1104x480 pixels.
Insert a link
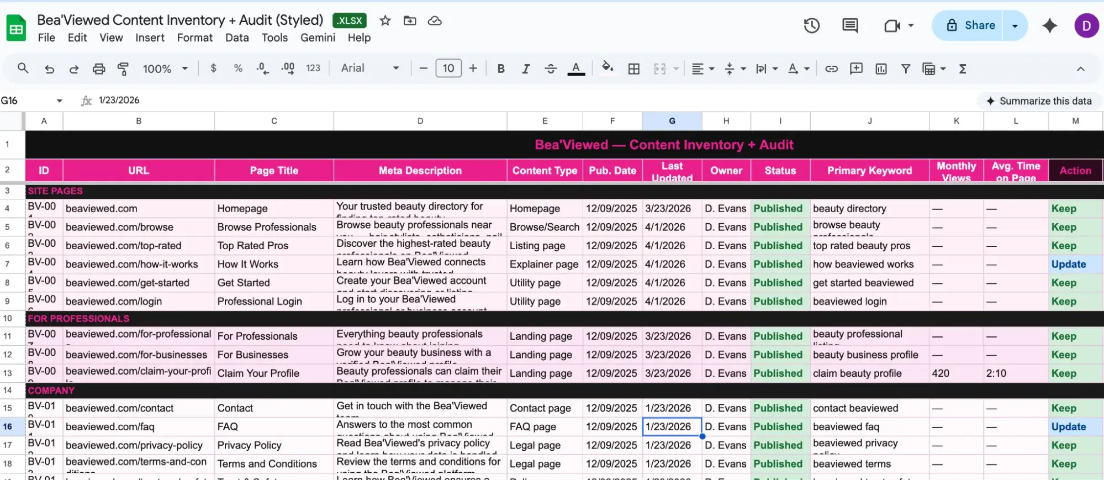pos(831,69)
